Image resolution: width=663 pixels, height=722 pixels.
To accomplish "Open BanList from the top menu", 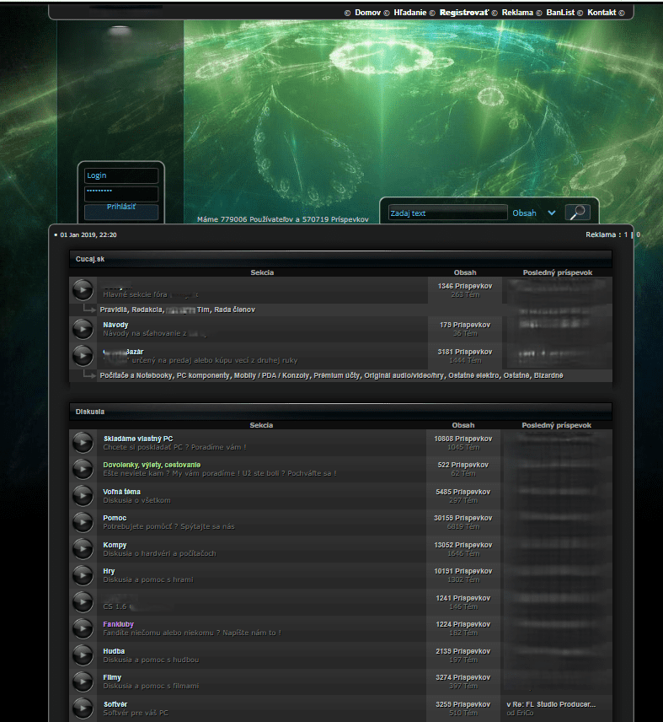I will point(560,13).
